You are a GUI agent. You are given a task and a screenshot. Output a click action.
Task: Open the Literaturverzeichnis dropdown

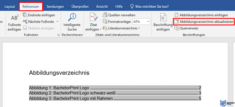pyautogui.click(x=121, y=28)
